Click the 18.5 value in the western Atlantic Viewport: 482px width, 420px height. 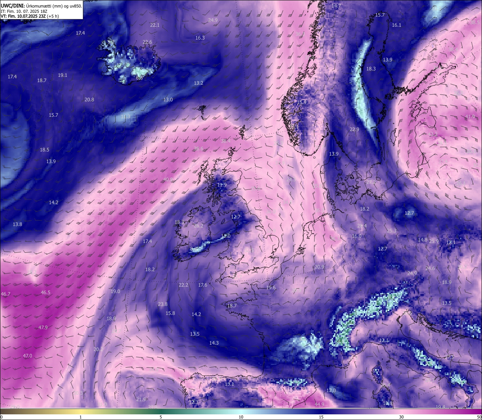point(44,150)
